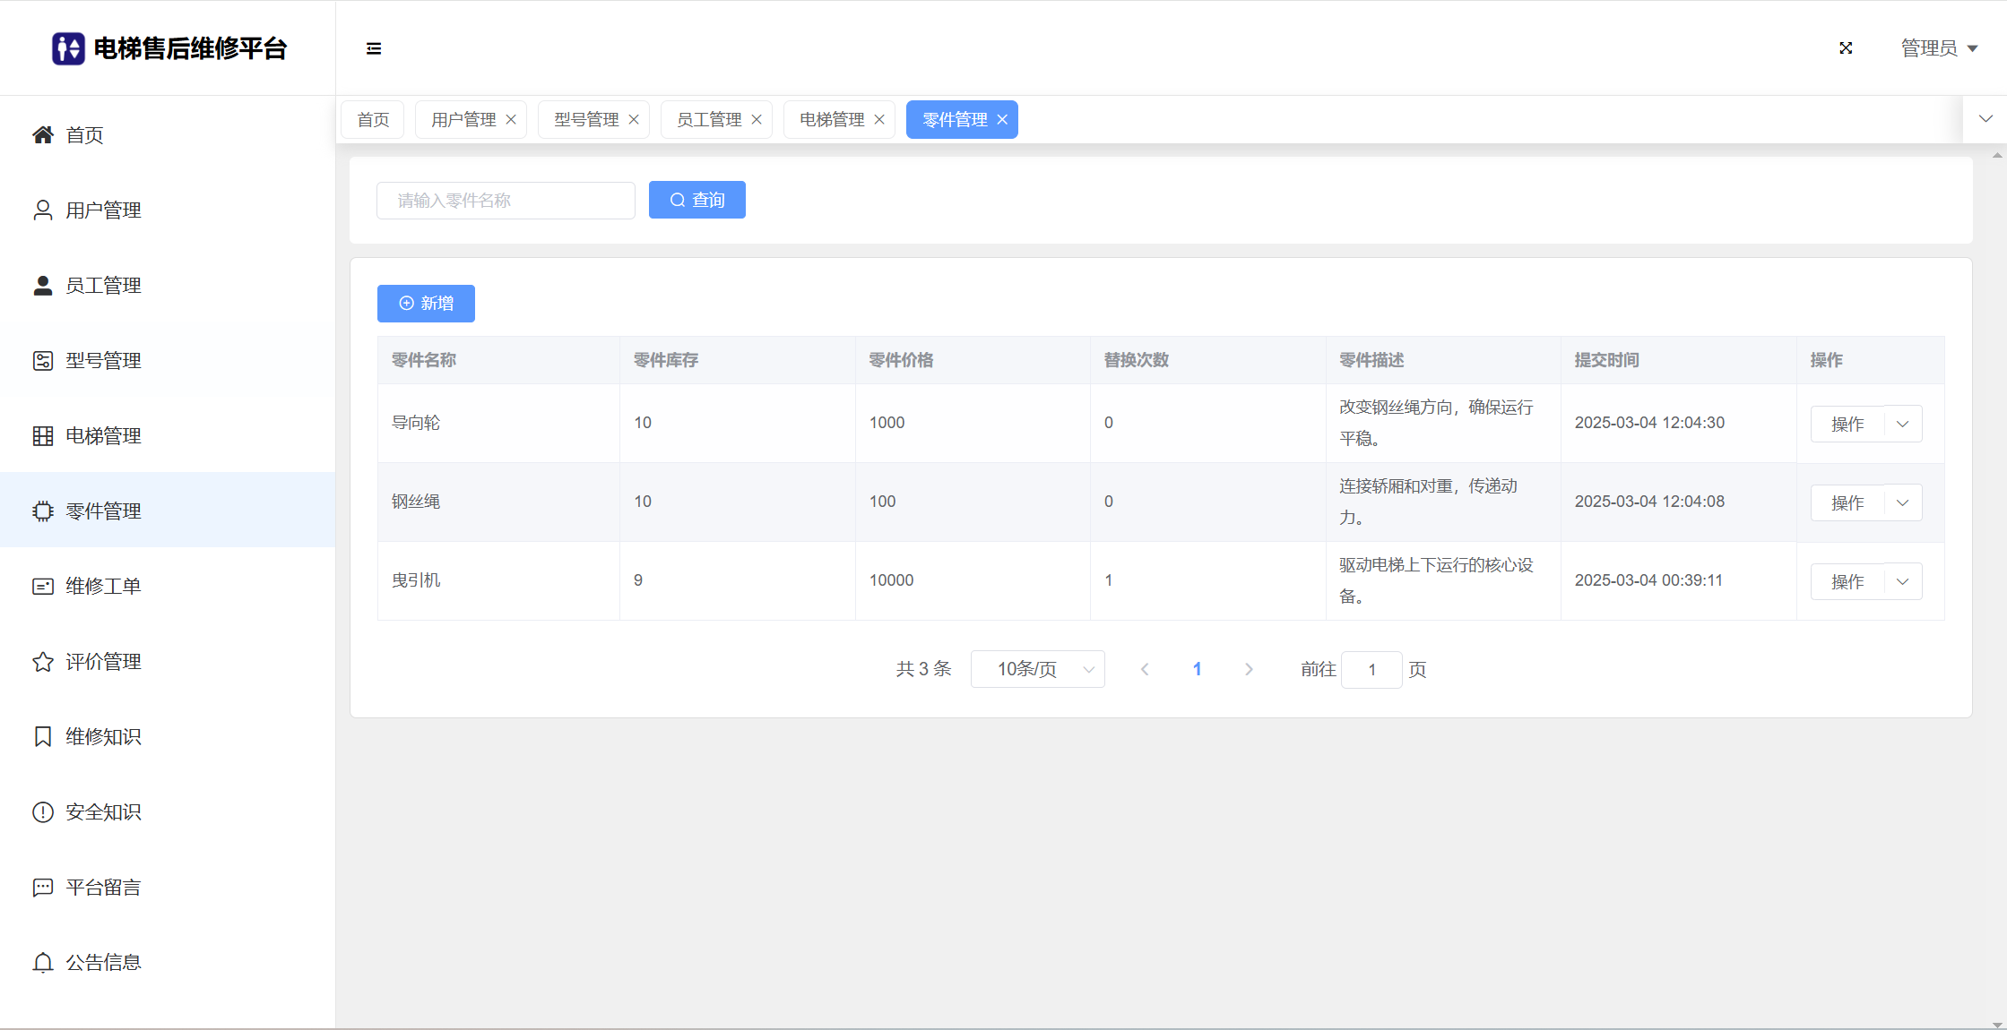
Task: Click the next page arrow
Action: tap(1249, 670)
